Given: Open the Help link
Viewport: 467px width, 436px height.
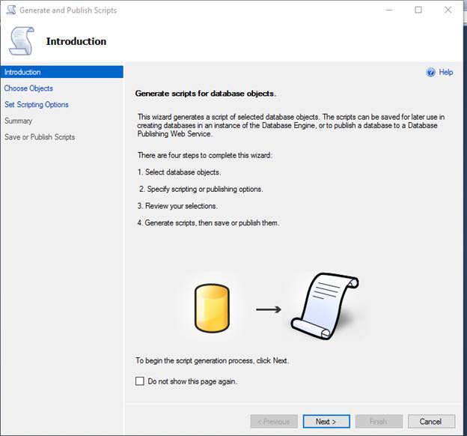Looking at the screenshot, I should (x=445, y=72).
